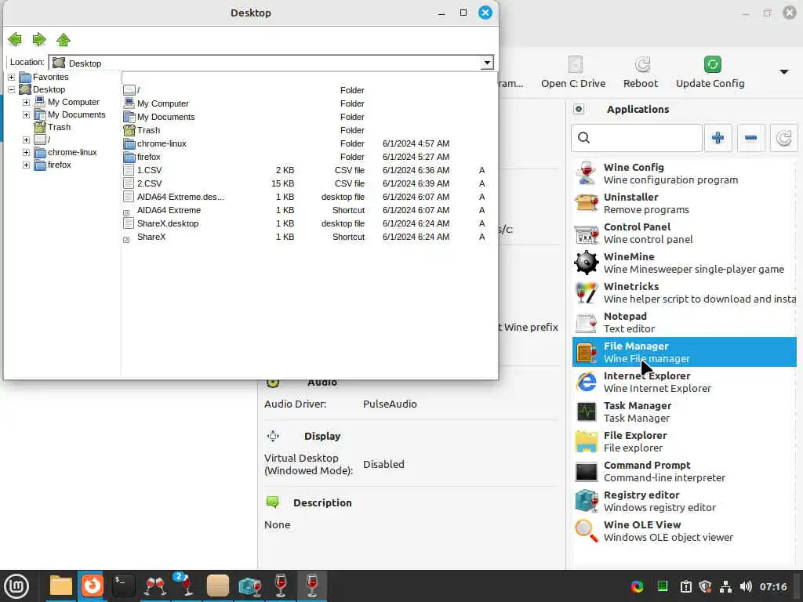803x602 pixels.
Task: Open the Location dropdown arrow
Action: point(486,63)
